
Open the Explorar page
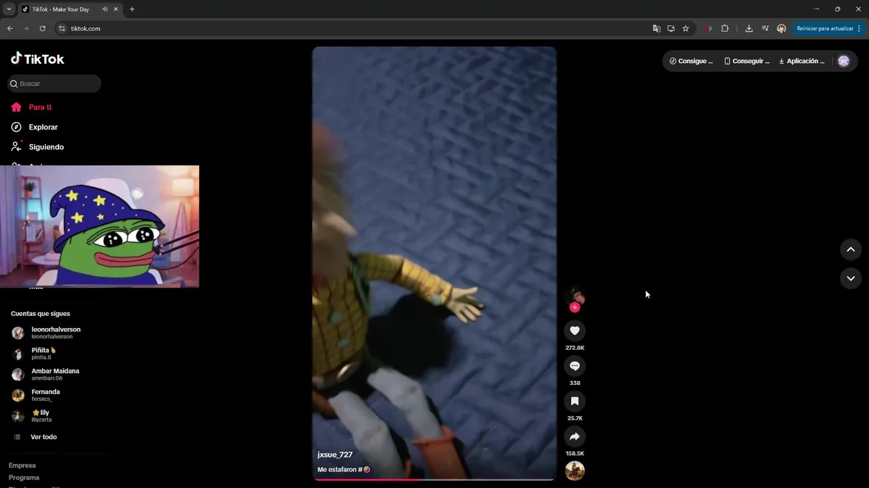pyautogui.click(x=35, y=127)
